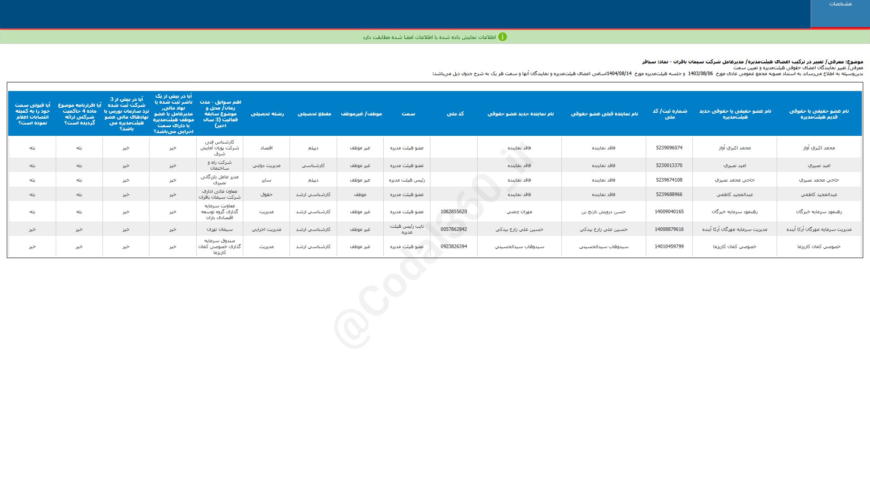The image size is (870, 489).
Task: Click the موظف/غیرموظف column header
Action: 361,114
